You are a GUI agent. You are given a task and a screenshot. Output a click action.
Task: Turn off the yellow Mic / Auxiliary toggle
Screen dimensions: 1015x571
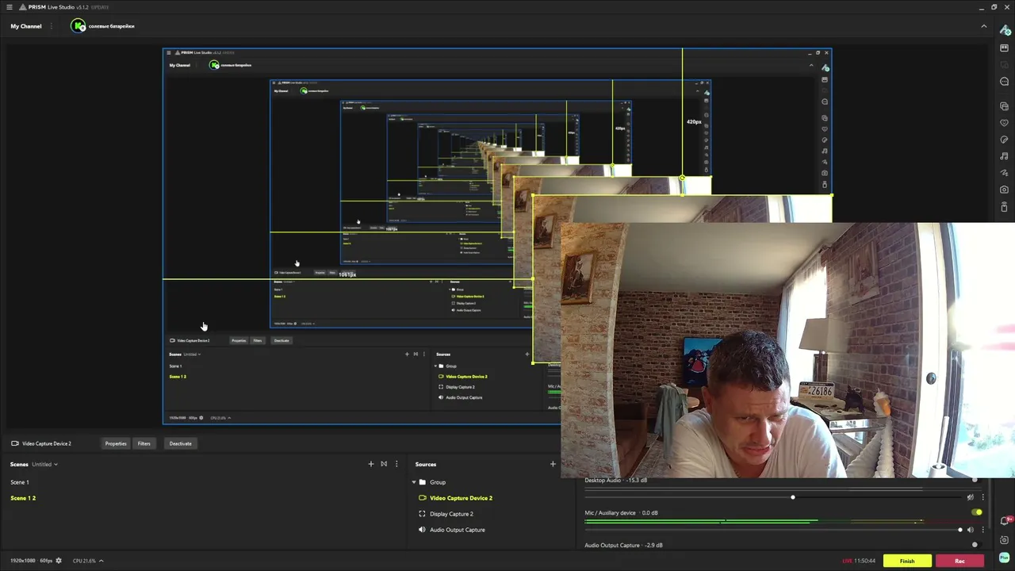click(x=977, y=512)
